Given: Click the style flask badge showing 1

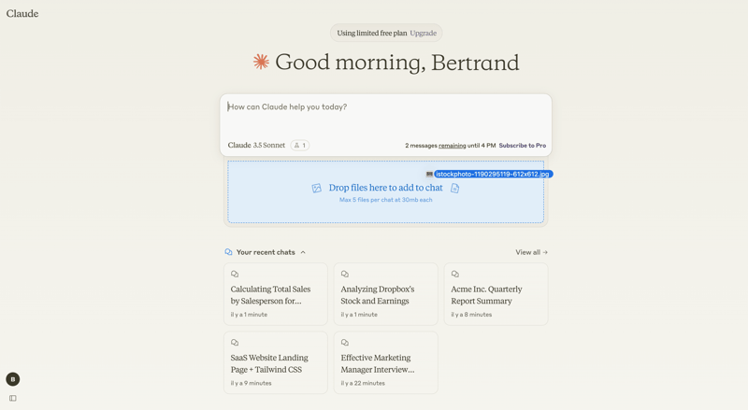Looking at the screenshot, I should [x=300, y=145].
